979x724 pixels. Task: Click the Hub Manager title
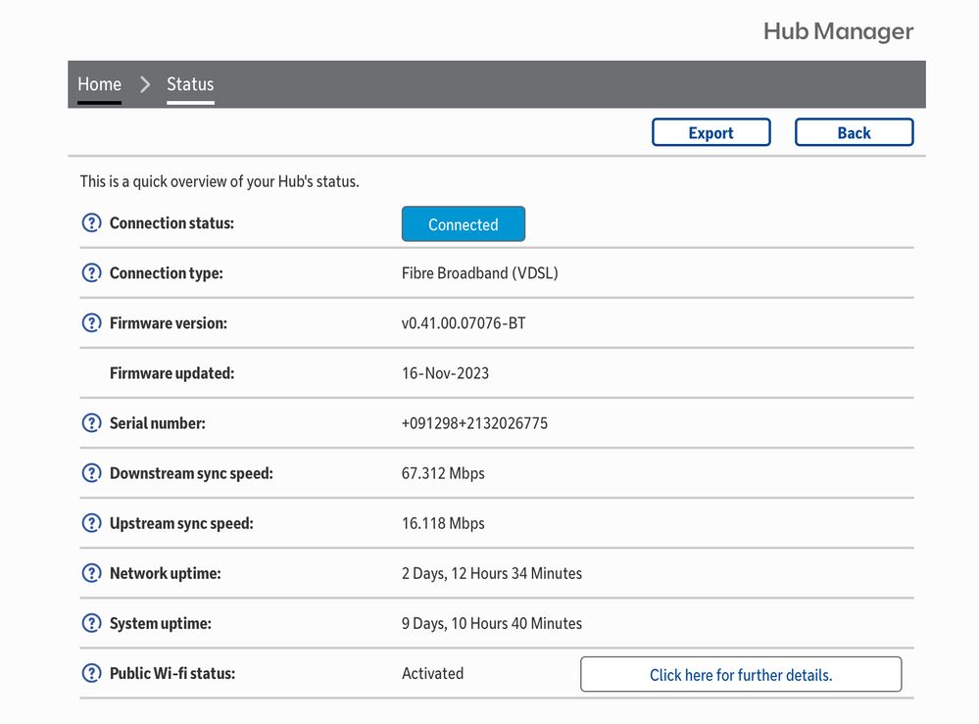pos(838,31)
